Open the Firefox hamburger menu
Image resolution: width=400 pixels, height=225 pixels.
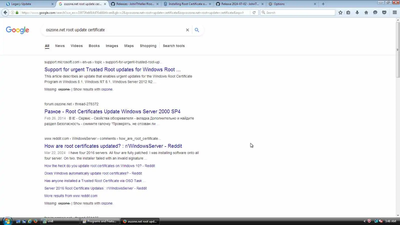[x=395, y=12]
